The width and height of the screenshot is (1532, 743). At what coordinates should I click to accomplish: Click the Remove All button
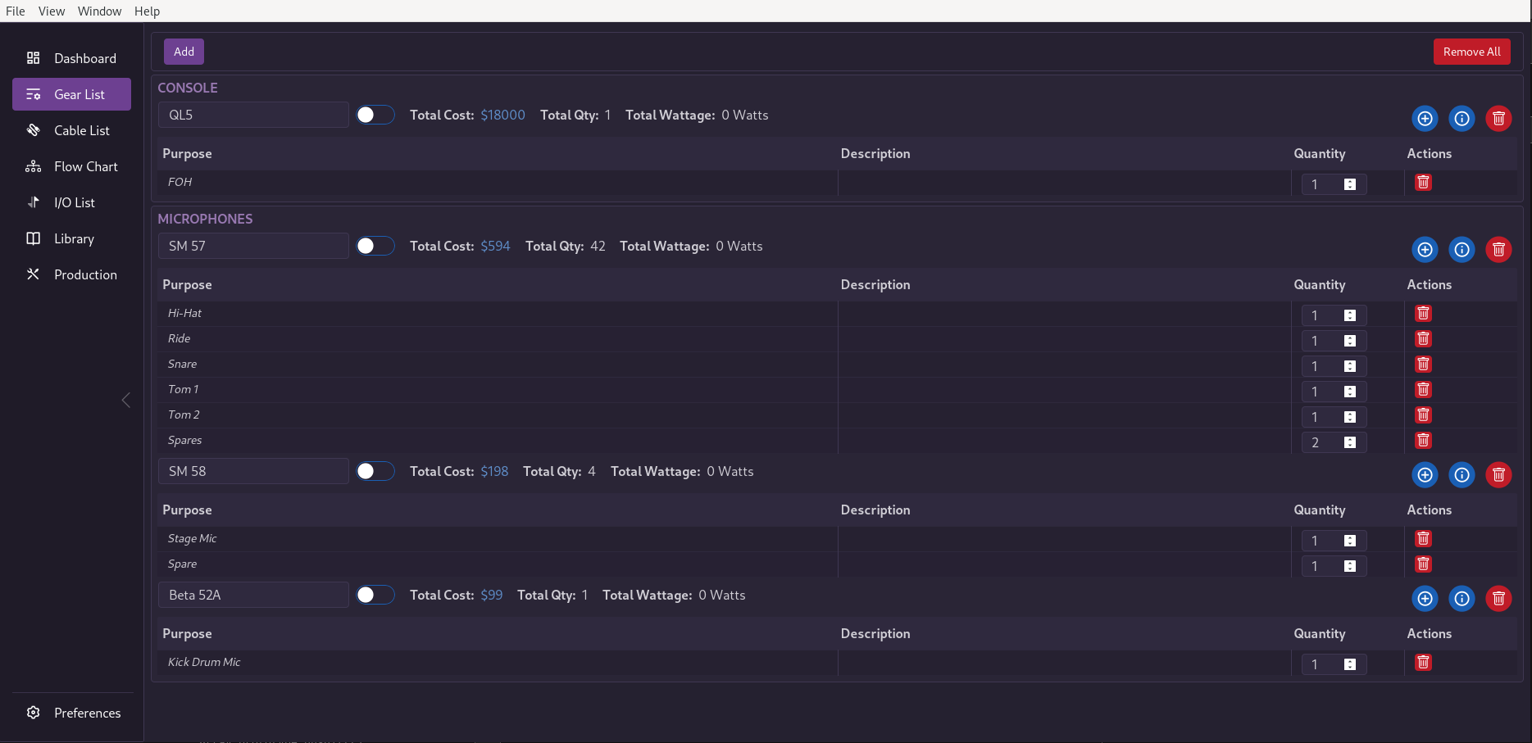[1471, 52]
